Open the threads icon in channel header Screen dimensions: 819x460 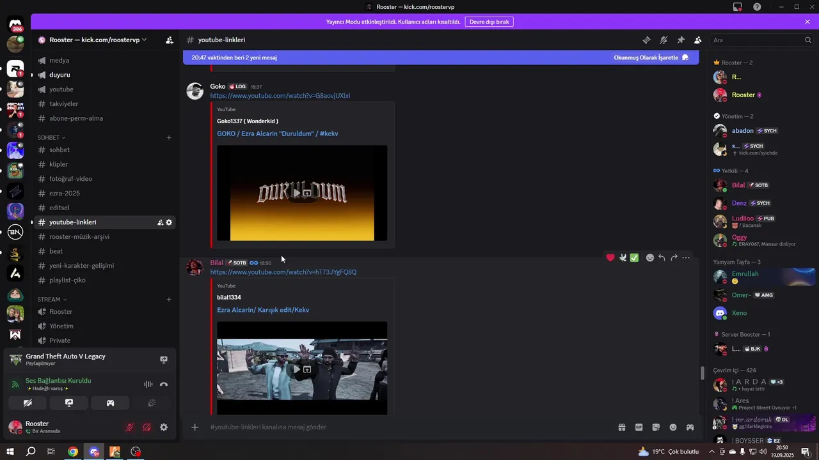pyautogui.click(x=647, y=40)
